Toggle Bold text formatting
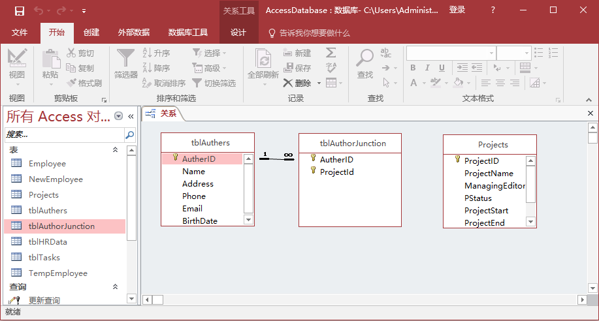 click(x=413, y=68)
